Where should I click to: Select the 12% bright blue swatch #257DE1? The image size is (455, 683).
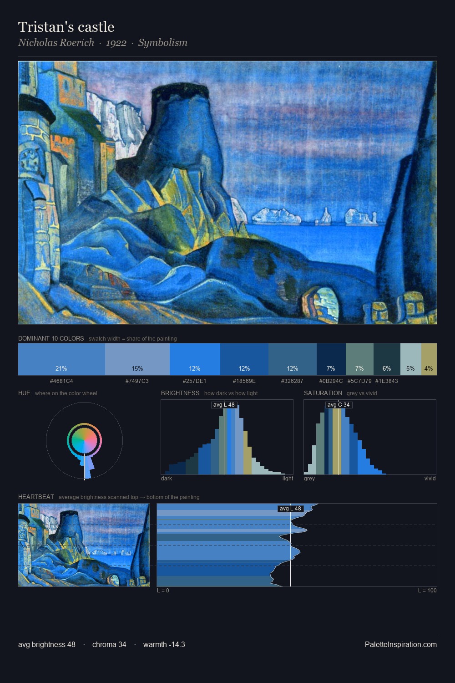(195, 359)
